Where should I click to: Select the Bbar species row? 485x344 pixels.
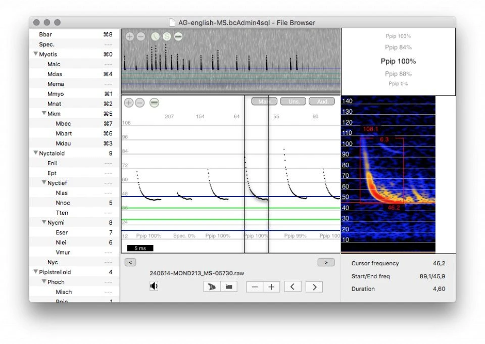[45, 34]
